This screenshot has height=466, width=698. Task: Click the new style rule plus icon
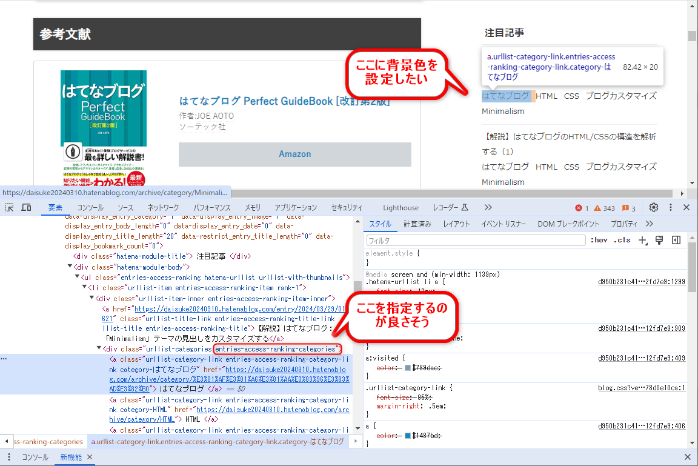(x=642, y=241)
